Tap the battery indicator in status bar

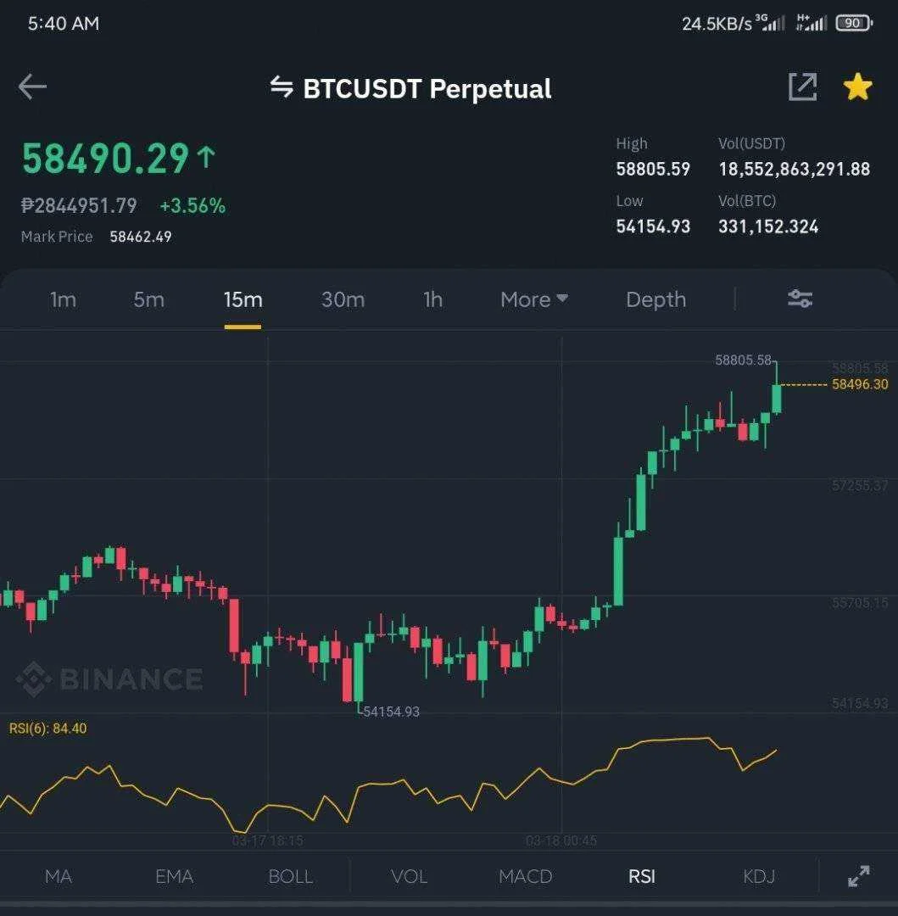coord(854,24)
